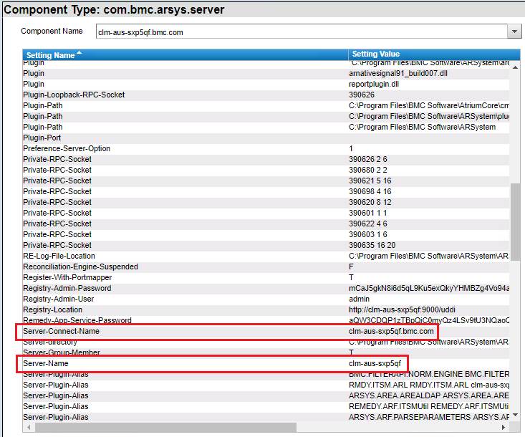Sort by the Setting Name column header

(x=186, y=54)
